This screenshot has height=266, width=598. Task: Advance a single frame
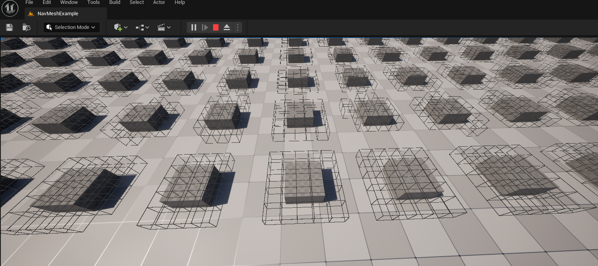[x=204, y=27]
